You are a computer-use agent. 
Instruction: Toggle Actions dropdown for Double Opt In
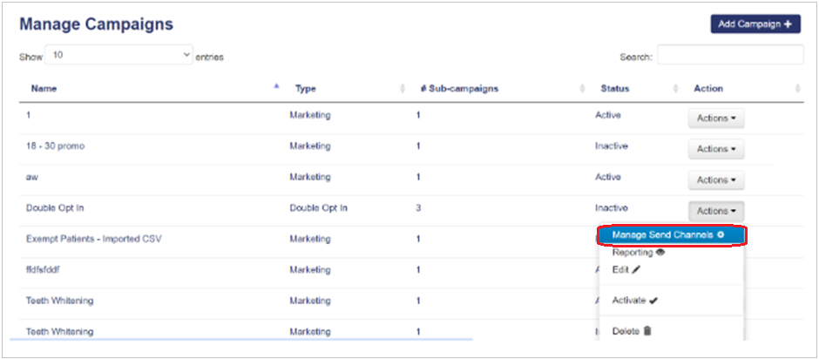(716, 211)
